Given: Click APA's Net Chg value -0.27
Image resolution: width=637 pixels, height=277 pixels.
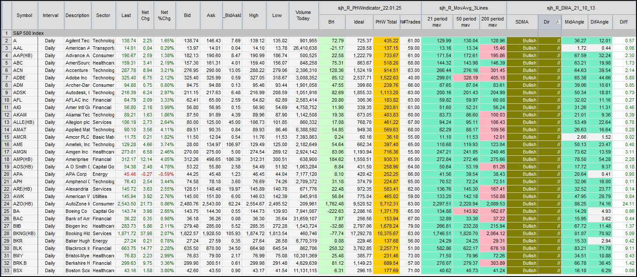Looking at the screenshot, I should click(x=148, y=174).
